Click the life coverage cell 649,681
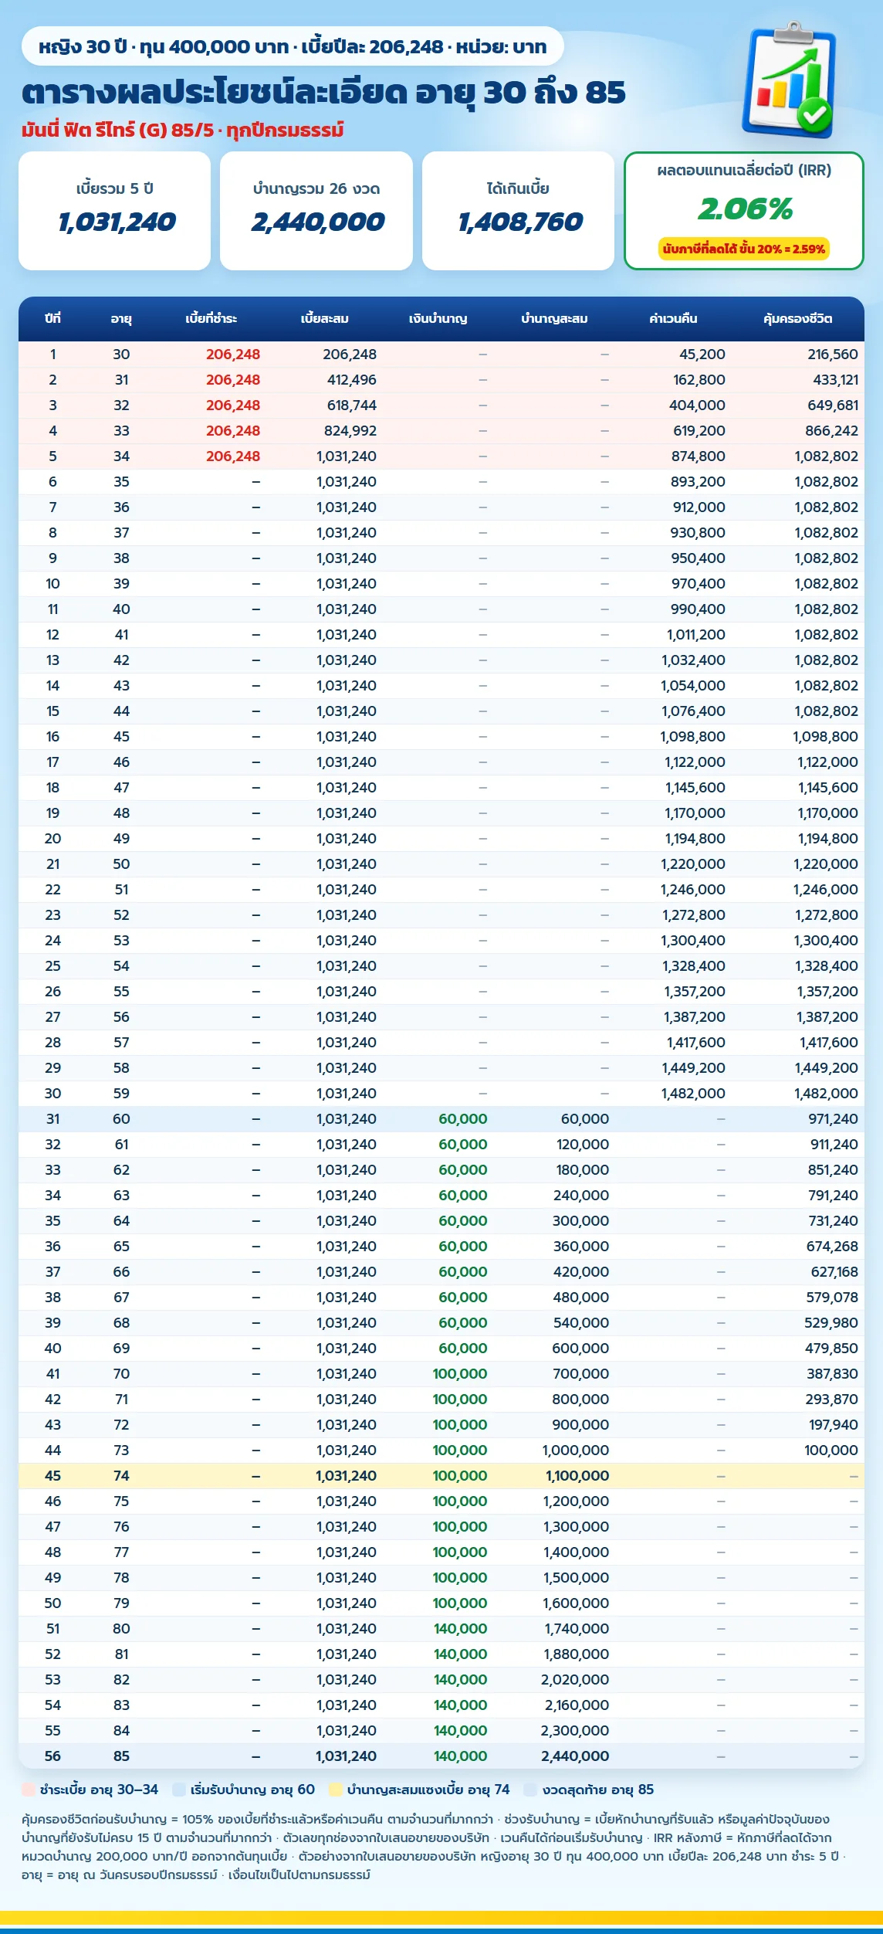This screenshot has width=883, height=1934. pyautogui.click(x=834, y=405)
